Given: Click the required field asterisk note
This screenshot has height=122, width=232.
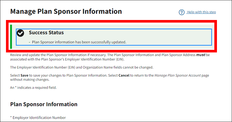Looking at the screenshot, I should tap(33, 87).
